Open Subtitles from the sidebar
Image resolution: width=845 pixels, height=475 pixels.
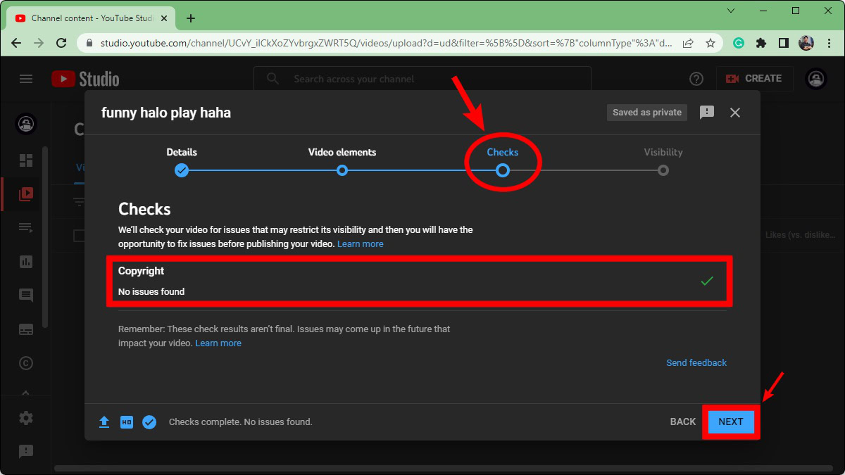26,329
